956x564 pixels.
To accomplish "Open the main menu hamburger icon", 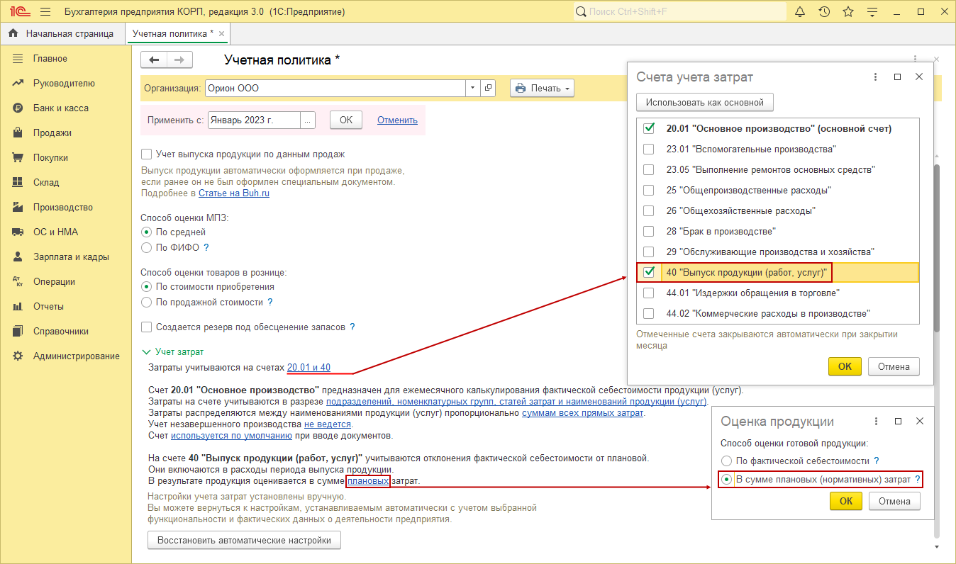I will pyautogui.click(x=46, y=12).
